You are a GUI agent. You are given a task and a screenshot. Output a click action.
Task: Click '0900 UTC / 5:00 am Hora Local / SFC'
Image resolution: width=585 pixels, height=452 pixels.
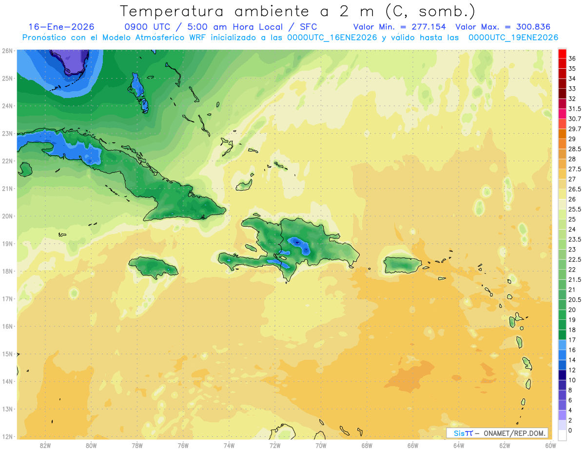point(221,27)
